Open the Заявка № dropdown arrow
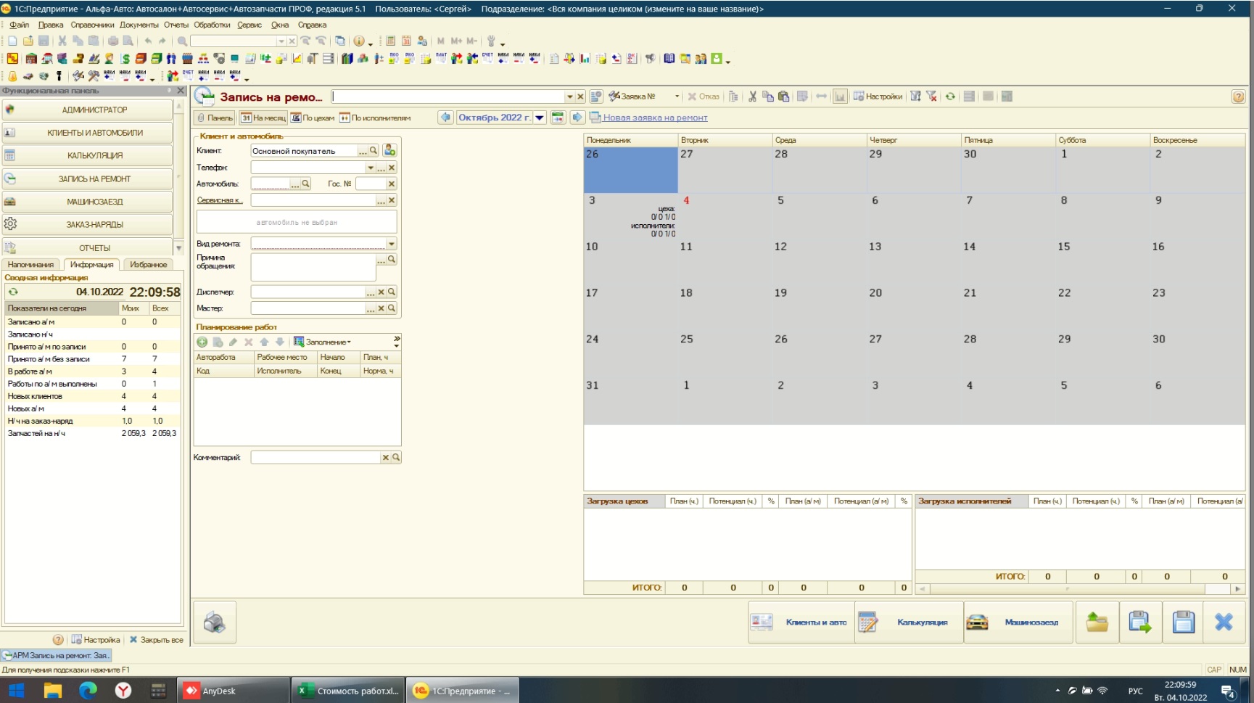Screen dimensions: 1254x703 click(677, 96)
